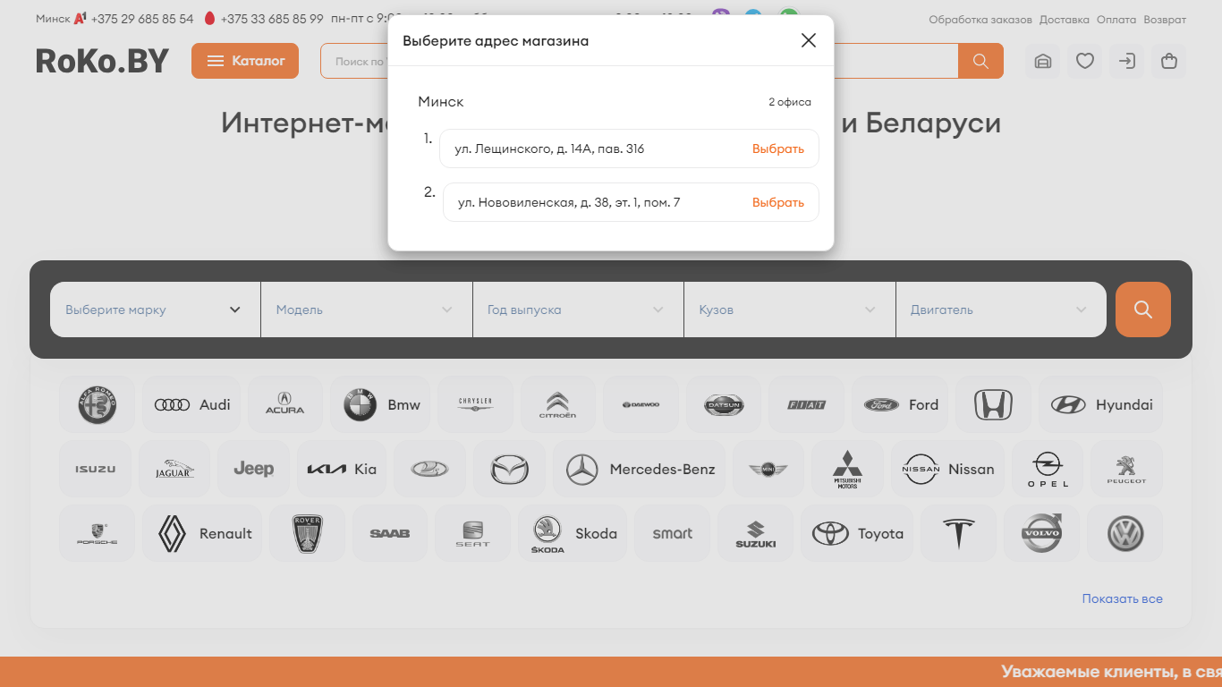Viewport: 1222px width, 687px height.
Task: Choose the Audi brand tile
Action: point(191,404)
